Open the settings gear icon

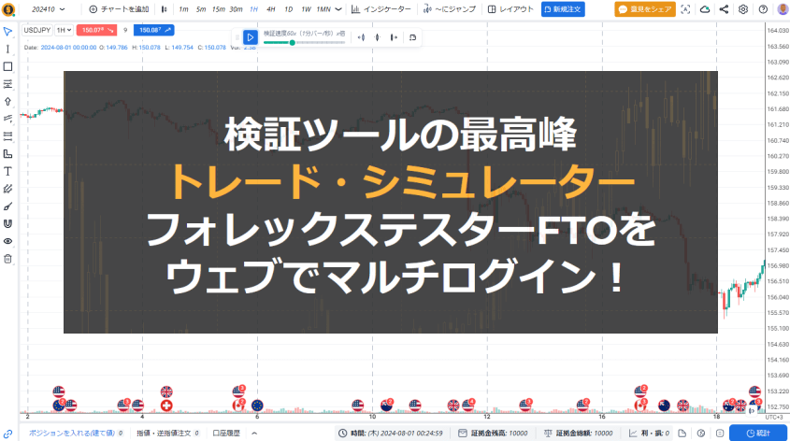[x=742, y=8]
